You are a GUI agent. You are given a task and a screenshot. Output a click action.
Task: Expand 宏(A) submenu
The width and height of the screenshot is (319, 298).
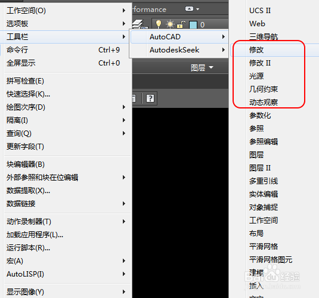point(66,261)
